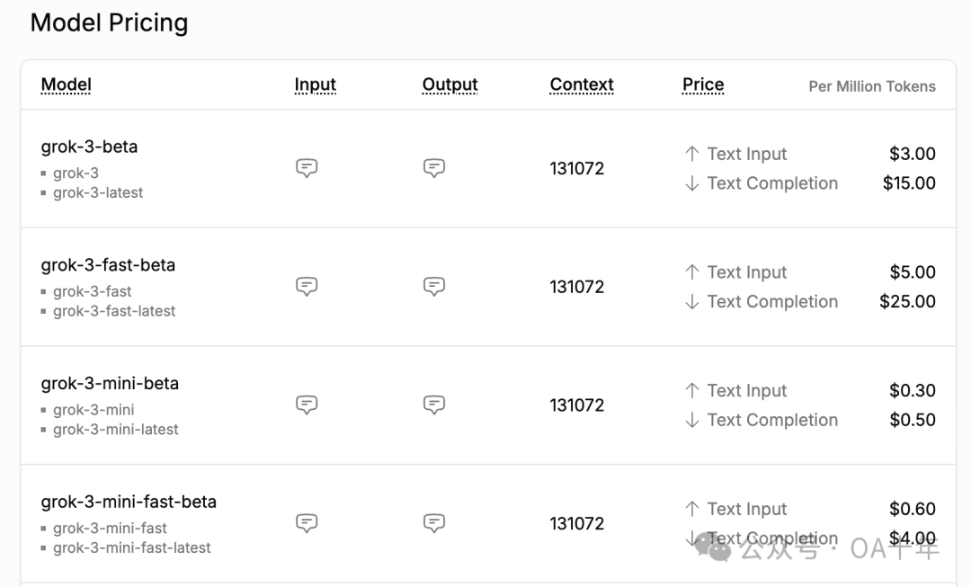
Task: Click the grok-3-mini-fast alias
Action: (x=110, y=528)
